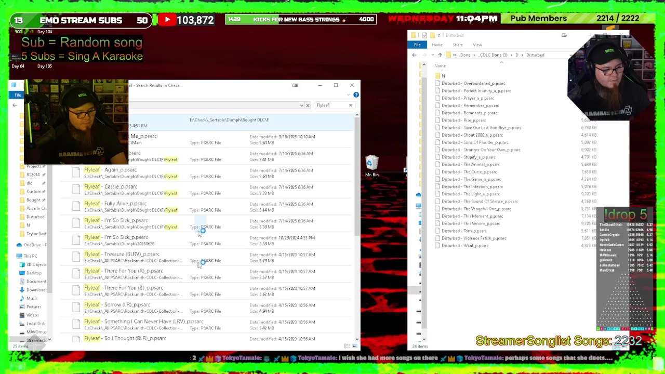Expand ribbon chevron in search results window
The height and width of the screenshot is (374, 665).
pyautogui.click(x=348, y=95)
